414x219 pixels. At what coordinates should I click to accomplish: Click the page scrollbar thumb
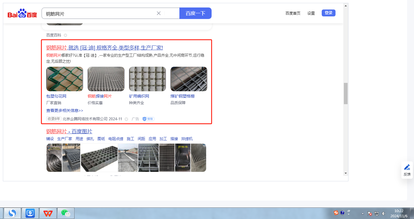pyautogui.click(x=346, y=93)
